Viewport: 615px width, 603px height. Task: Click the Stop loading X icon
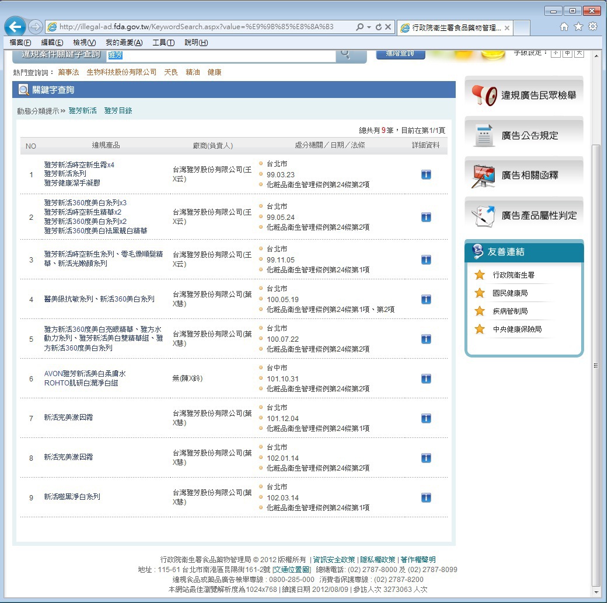[388, 27]
